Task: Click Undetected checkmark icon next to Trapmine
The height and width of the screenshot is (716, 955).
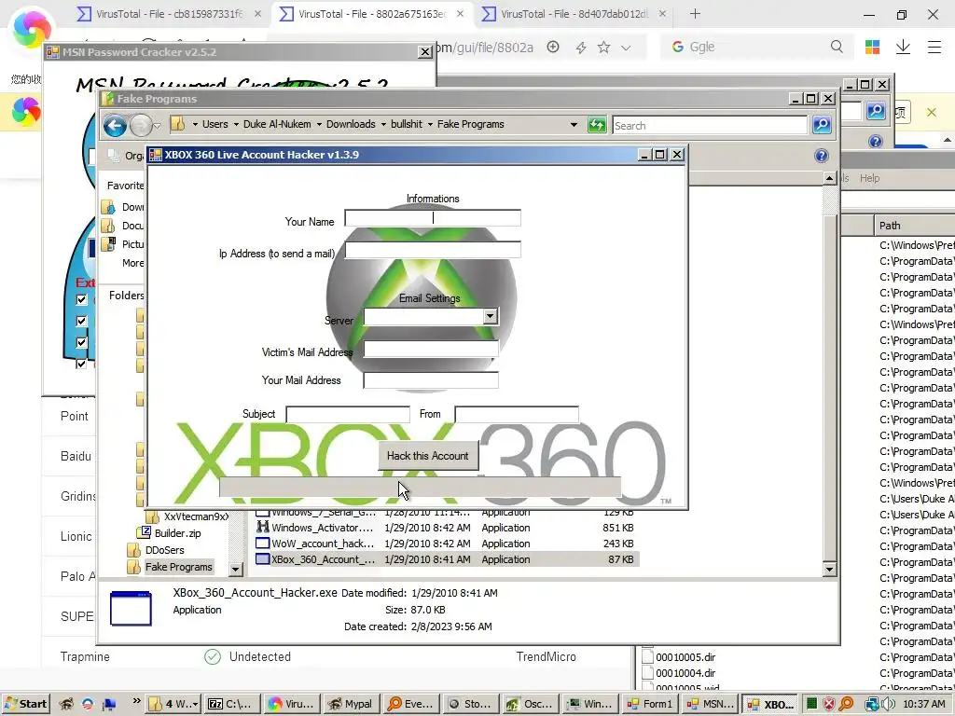Action: [x=213, y=657]
